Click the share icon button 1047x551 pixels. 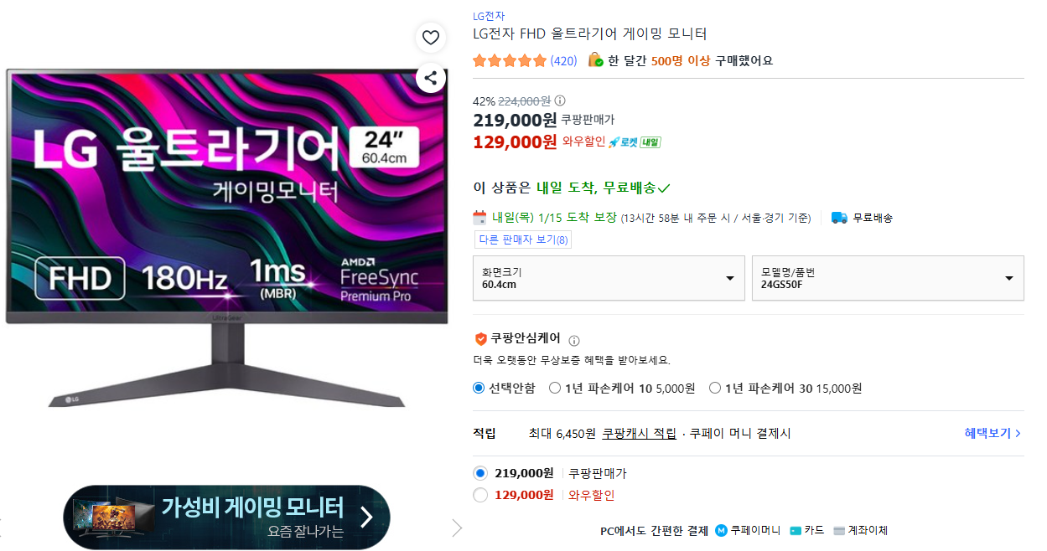tap(430, 78)
